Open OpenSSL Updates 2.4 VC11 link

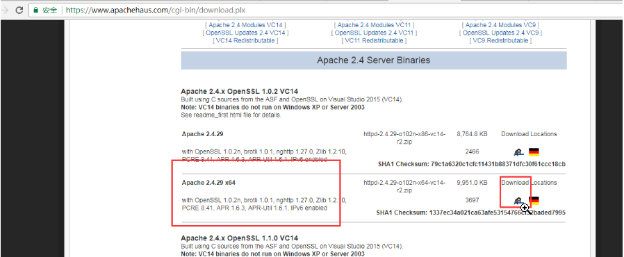point(374,33)
